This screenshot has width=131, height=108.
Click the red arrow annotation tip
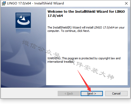click(90, 91)
